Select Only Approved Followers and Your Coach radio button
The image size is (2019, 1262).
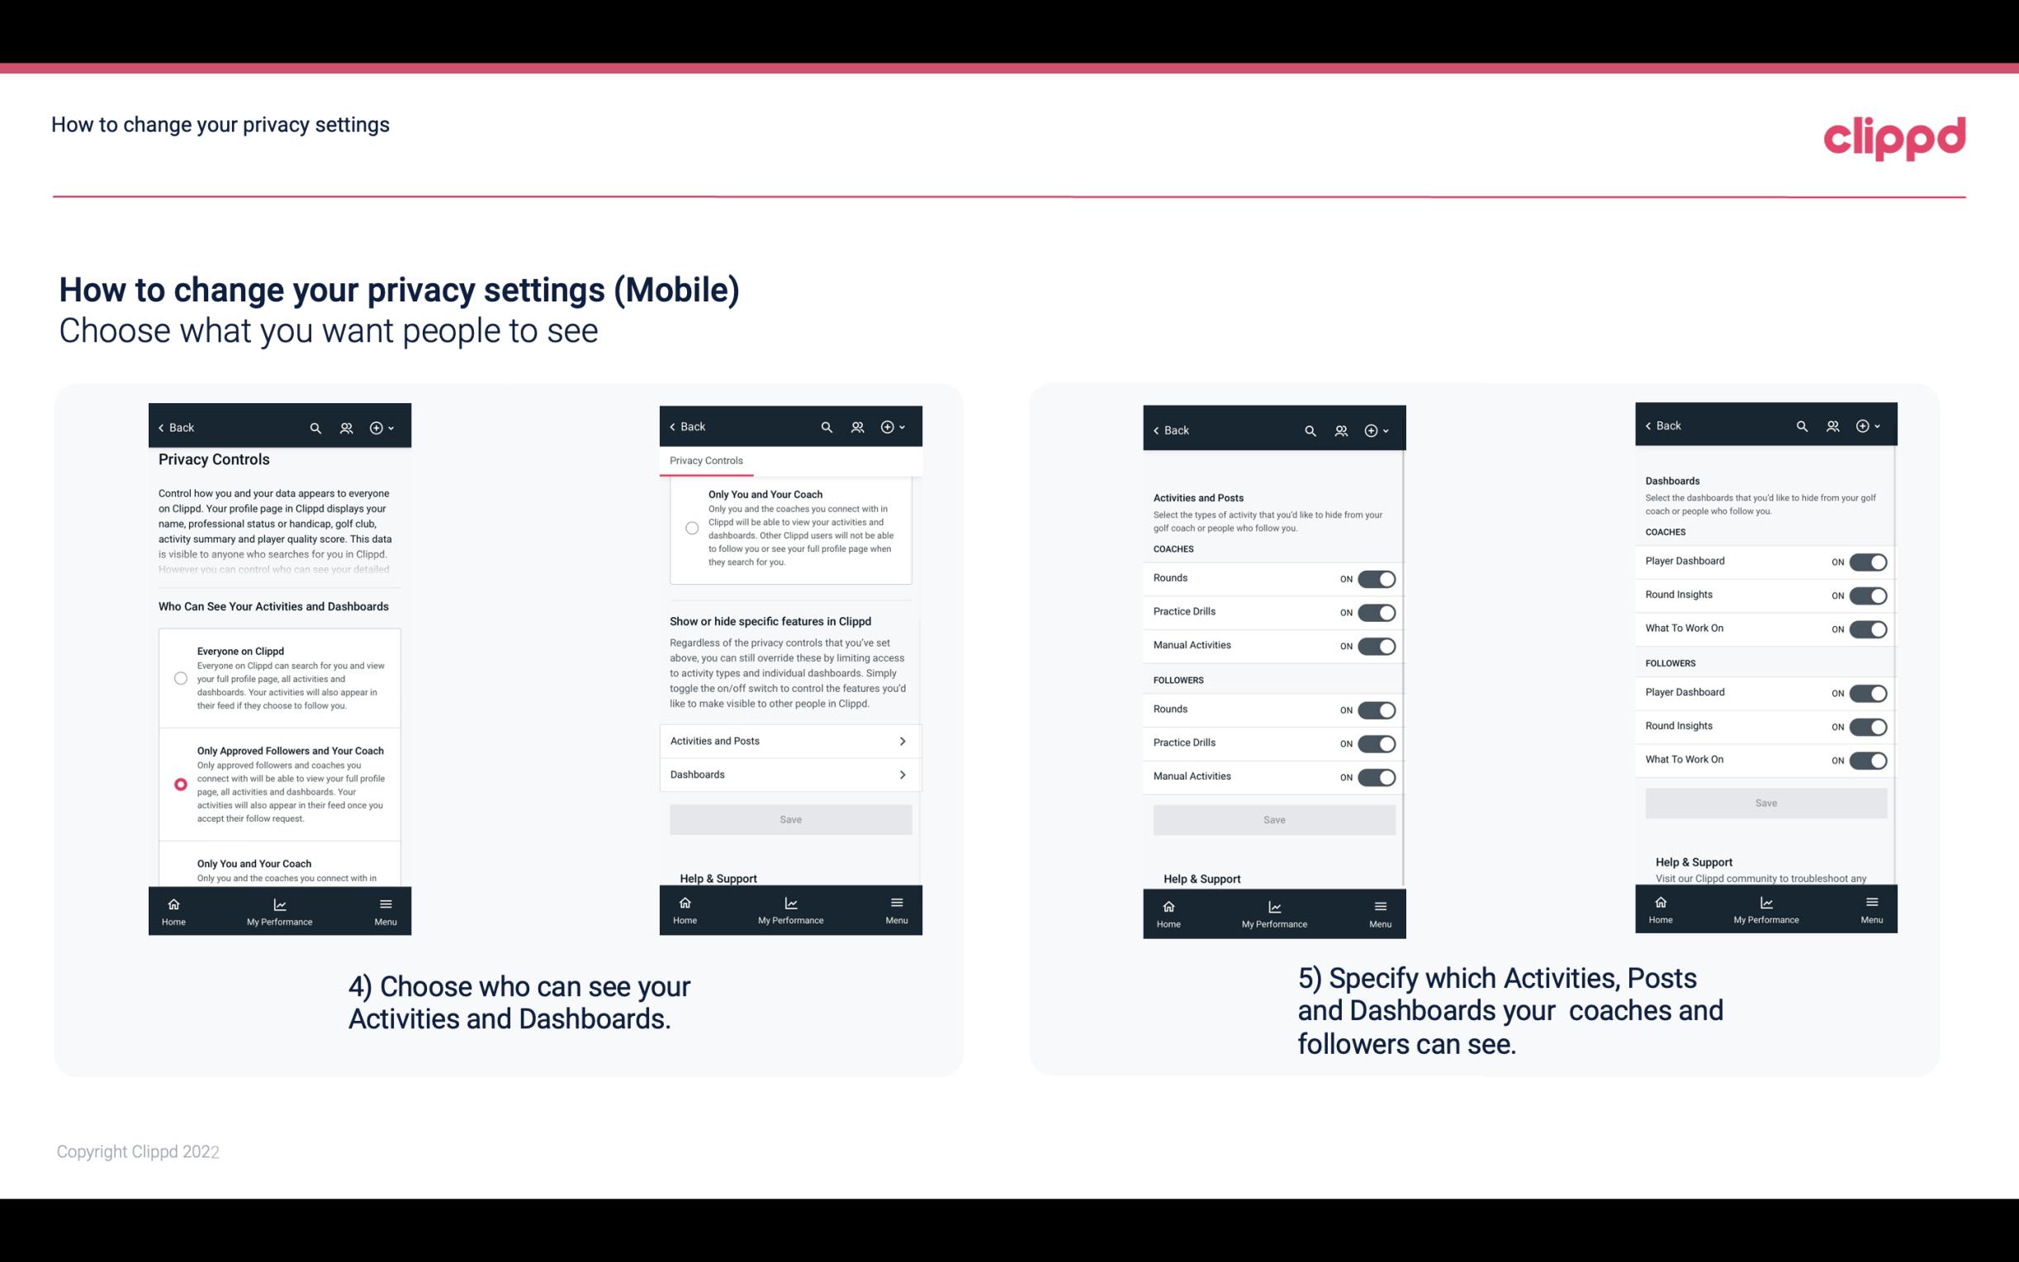[x=179, y=784]
